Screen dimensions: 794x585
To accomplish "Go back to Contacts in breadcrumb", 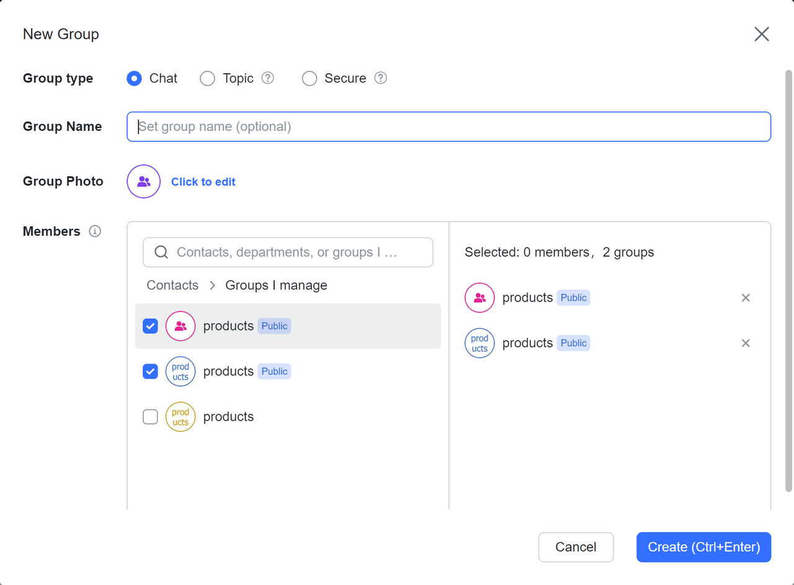I will point(172,285).
